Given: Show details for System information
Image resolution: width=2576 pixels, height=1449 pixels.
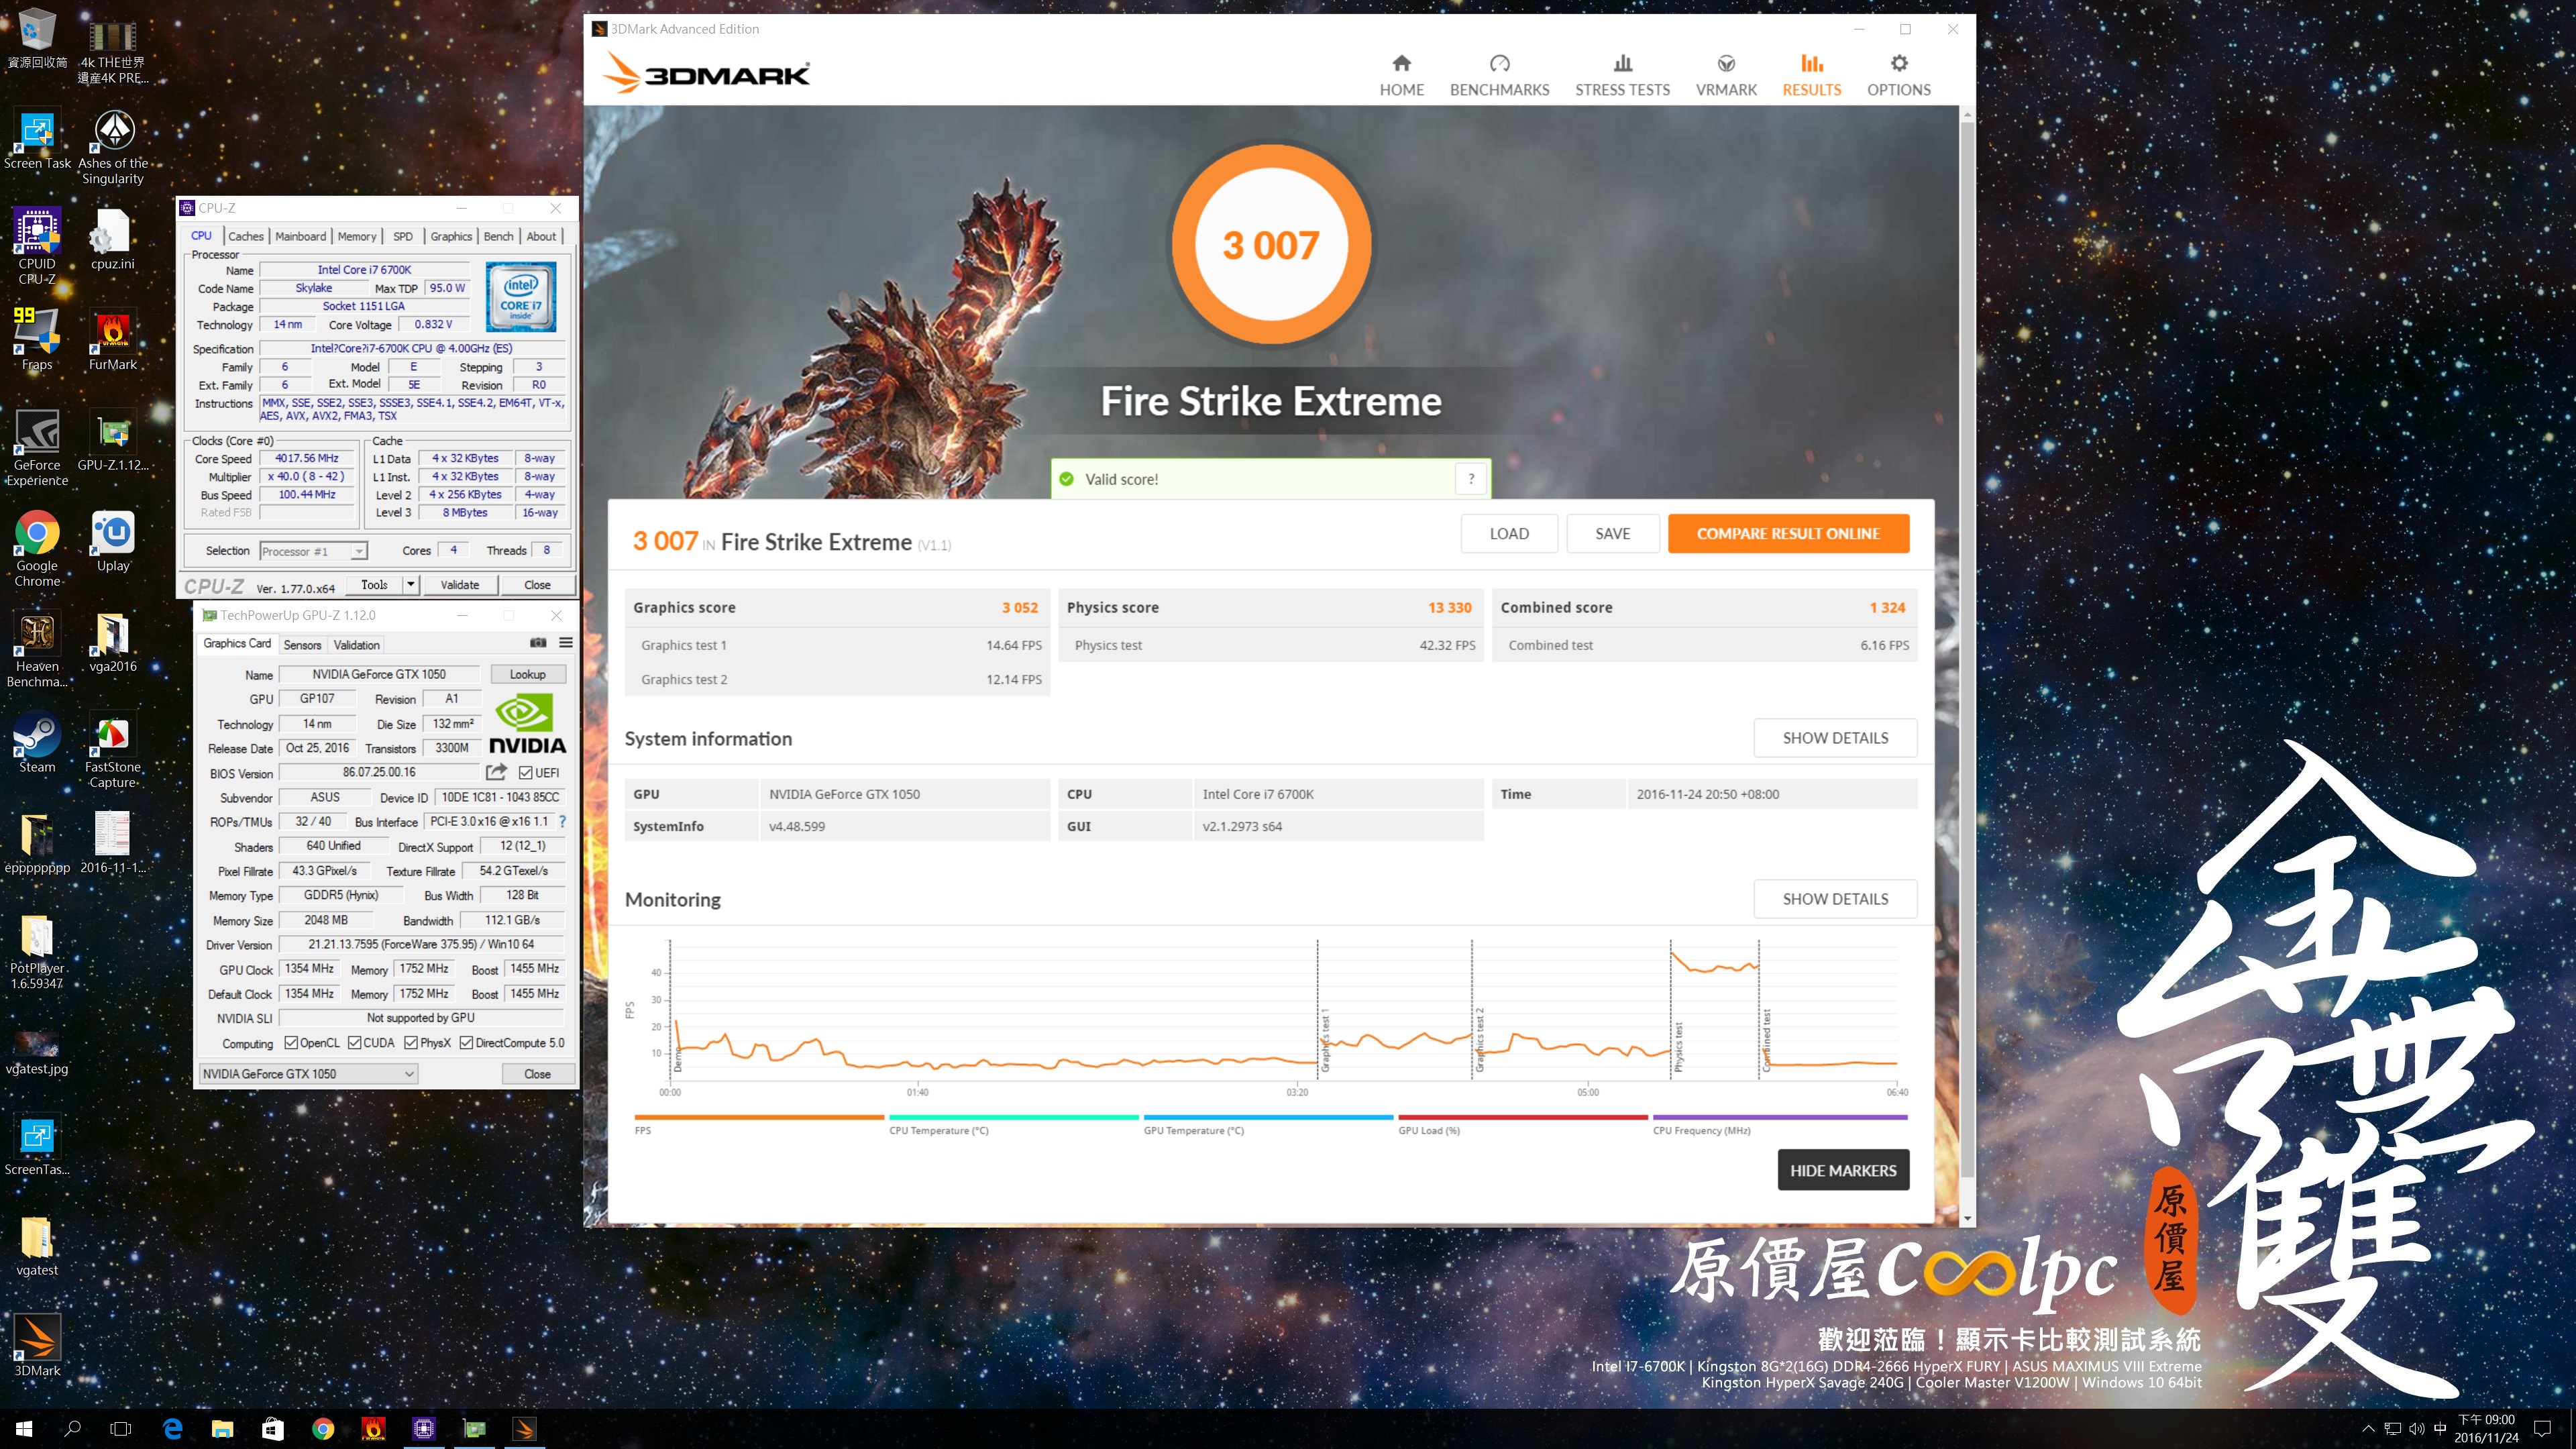Looking at the screenshot, I should pos(1835,738).
